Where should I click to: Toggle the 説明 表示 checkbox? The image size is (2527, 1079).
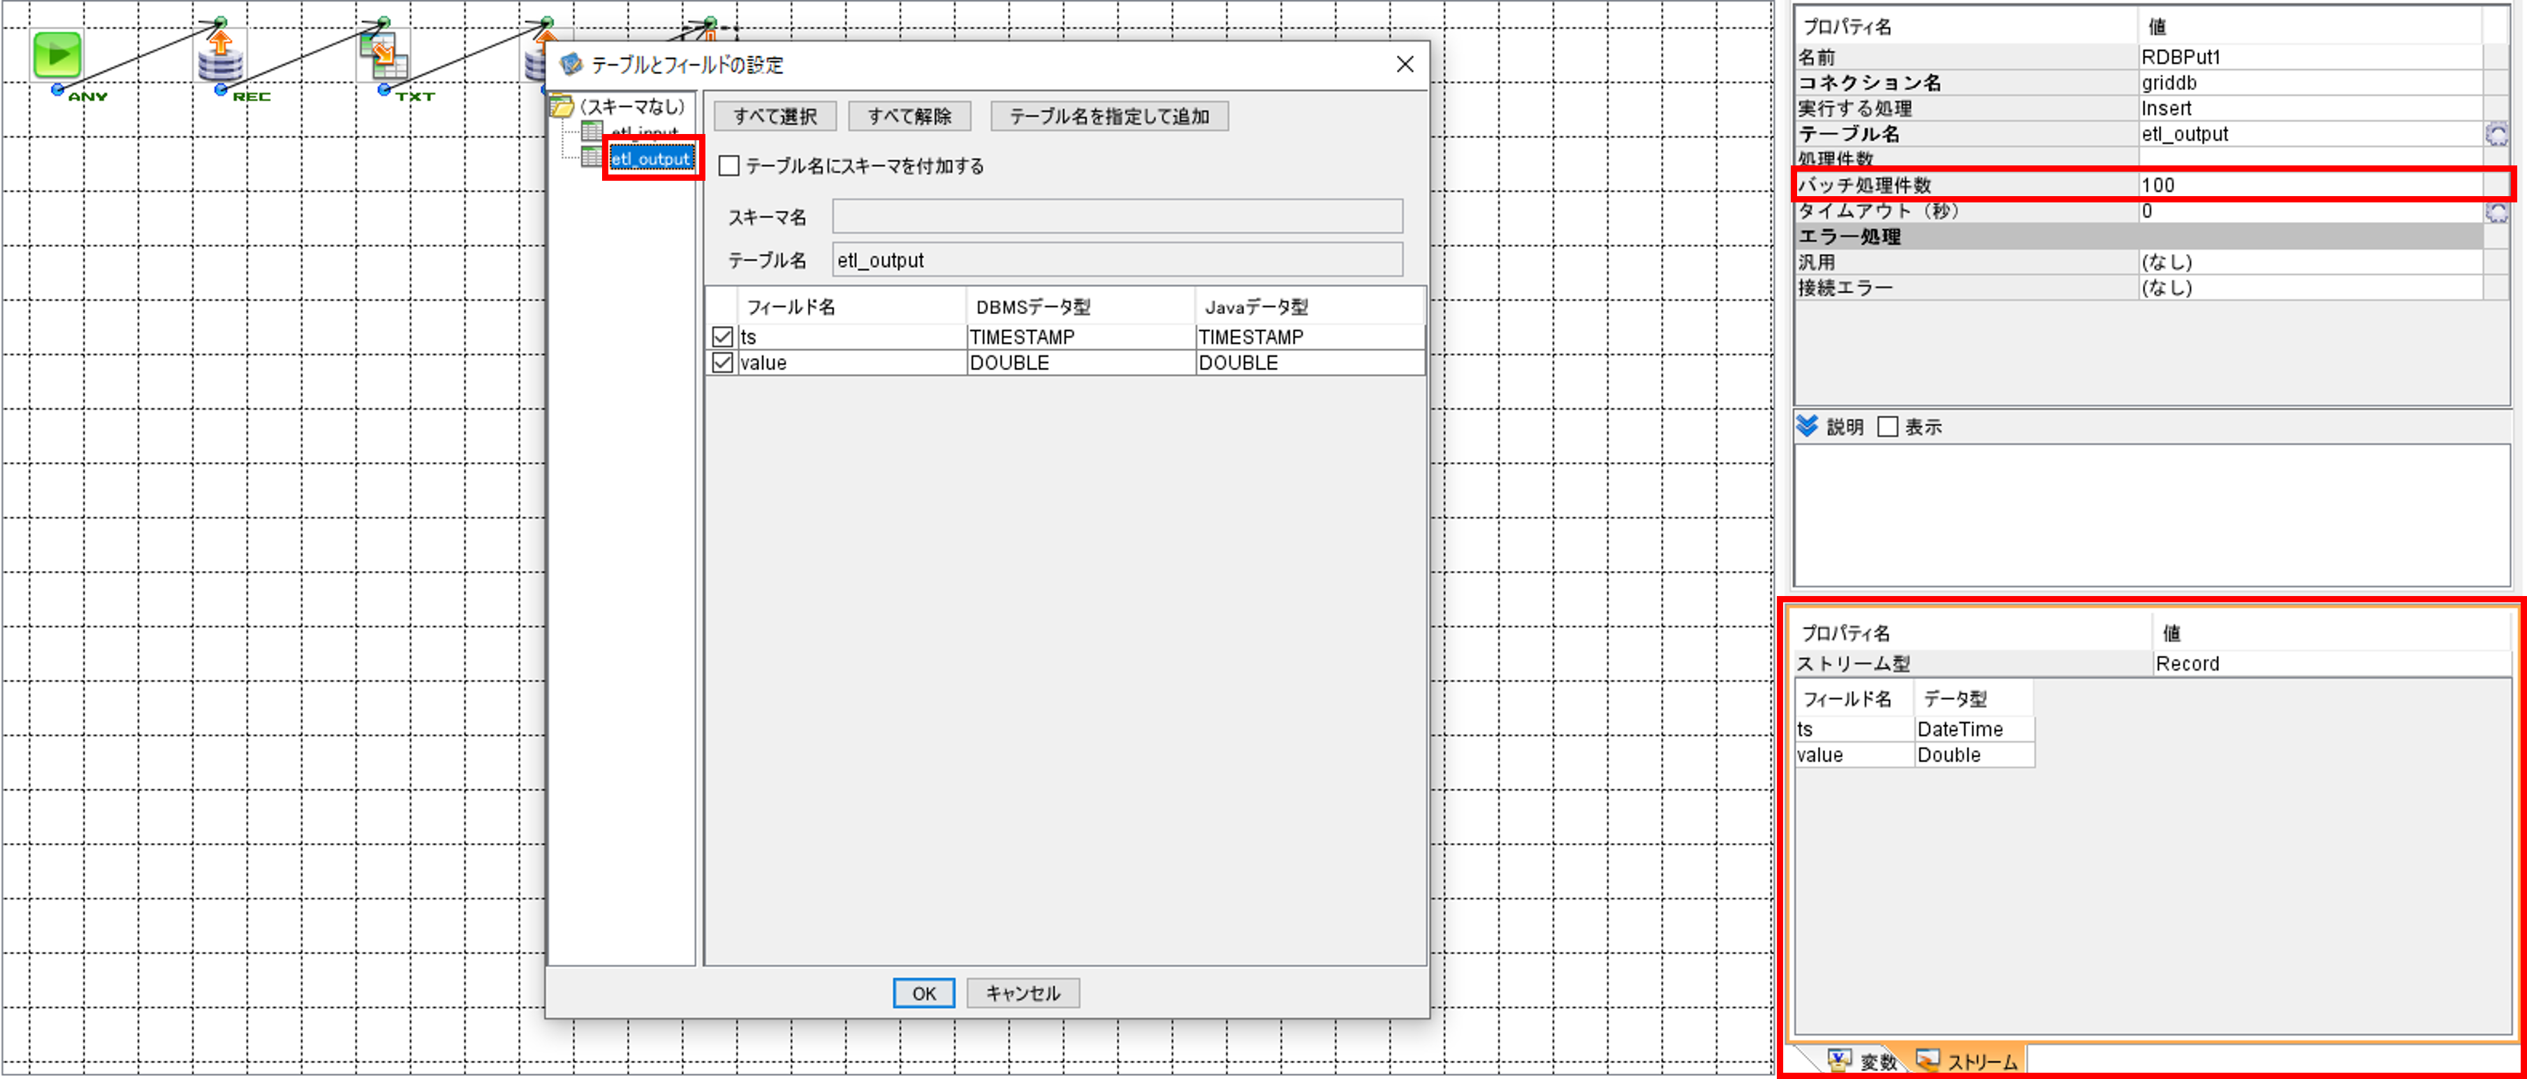pos(1887,427)
